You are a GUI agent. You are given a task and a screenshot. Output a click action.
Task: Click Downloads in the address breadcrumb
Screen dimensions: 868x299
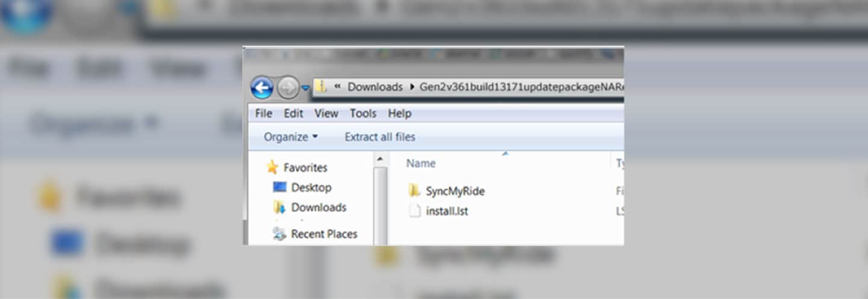375,87
